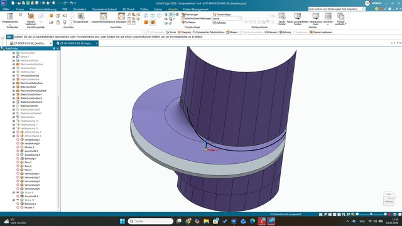This screenshot has height=226, width=402.
Task: Click the zoom slider handle in status bar
Action: click(x=371, y=214)
